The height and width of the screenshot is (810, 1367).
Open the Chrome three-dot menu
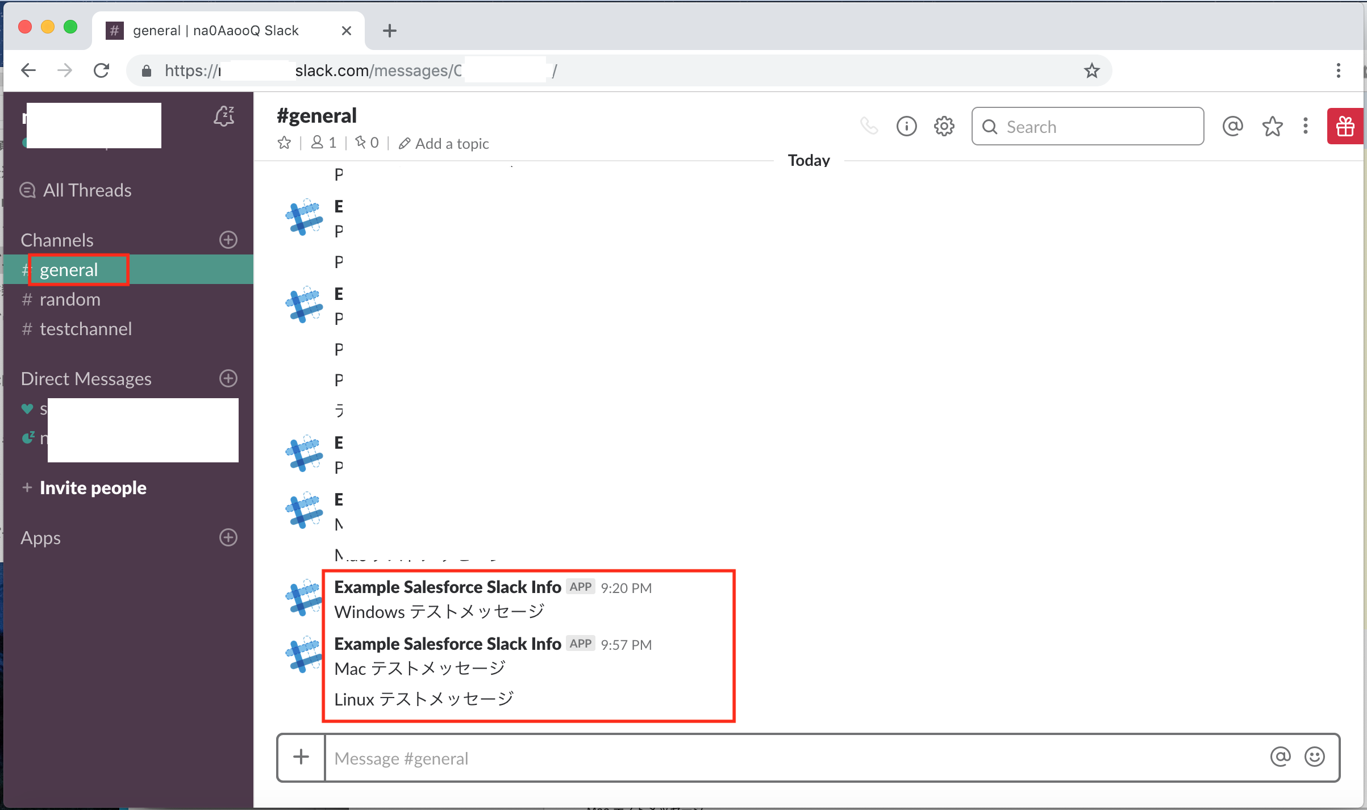[1339, 70]
